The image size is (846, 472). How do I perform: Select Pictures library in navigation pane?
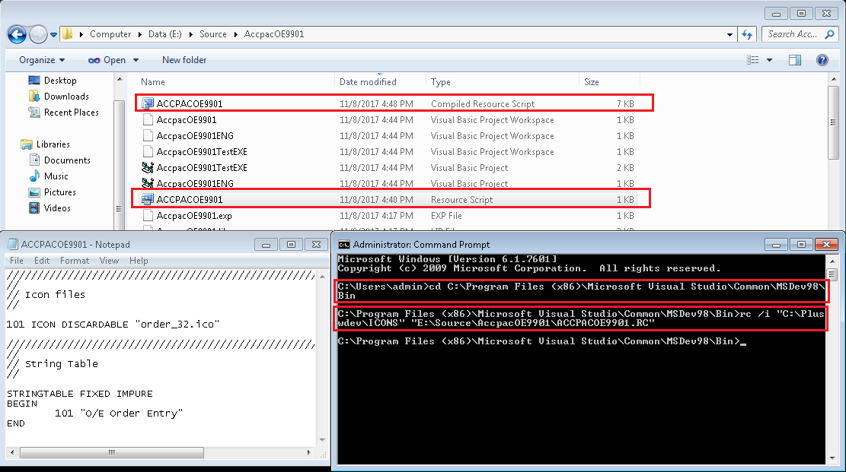point(59,192)
